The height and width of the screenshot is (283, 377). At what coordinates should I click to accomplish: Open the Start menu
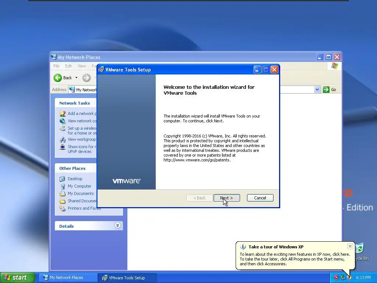pyautogui.click(x=18, y=277)
